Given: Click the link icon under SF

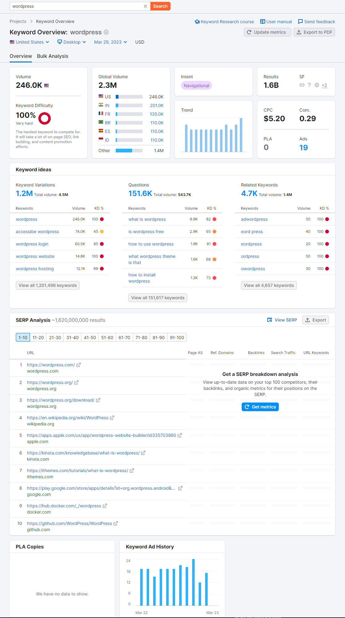Looking at the screenshot, I should (302, 85).
